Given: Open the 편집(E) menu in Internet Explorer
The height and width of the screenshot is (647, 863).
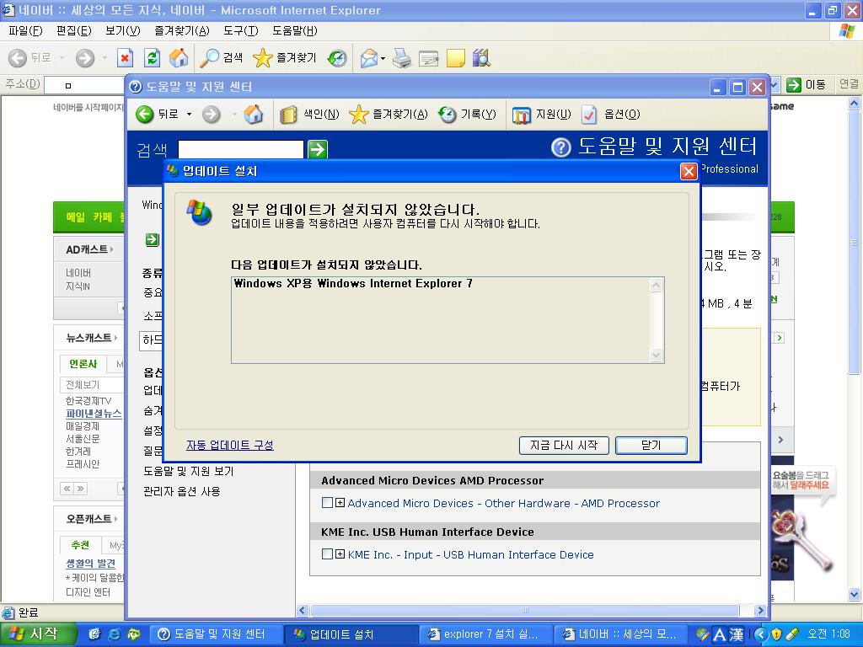Looking at the screenshot, I should coord(74,31).
